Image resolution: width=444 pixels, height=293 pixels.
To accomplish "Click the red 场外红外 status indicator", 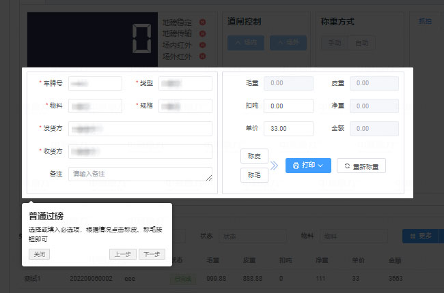I will (202, 57).
